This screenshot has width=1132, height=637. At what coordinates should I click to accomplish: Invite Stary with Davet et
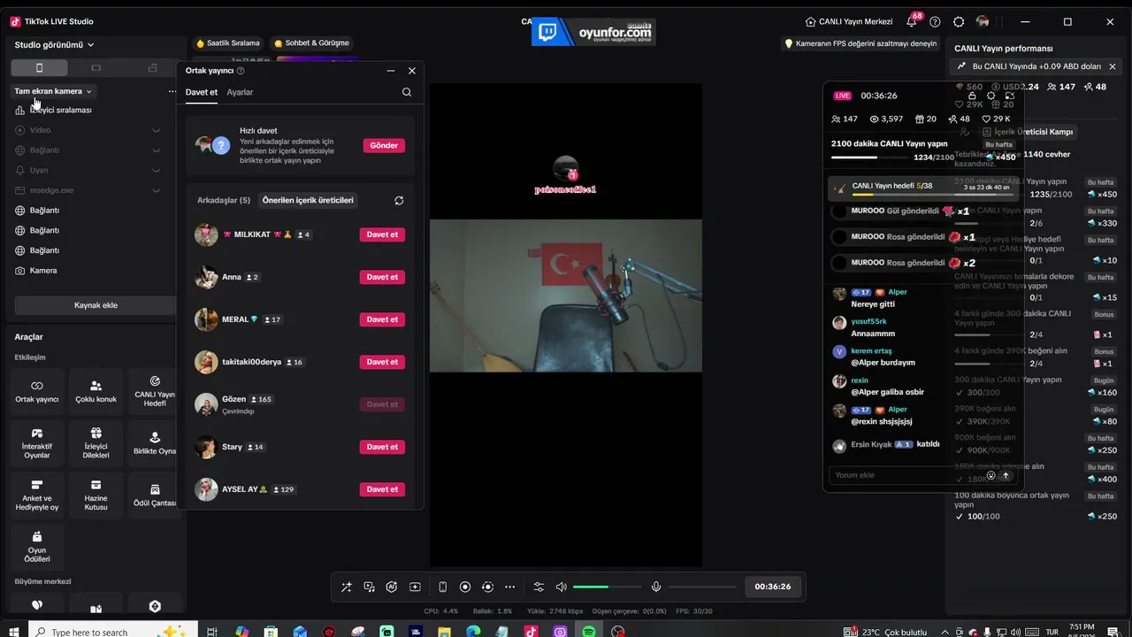(382, 447)
